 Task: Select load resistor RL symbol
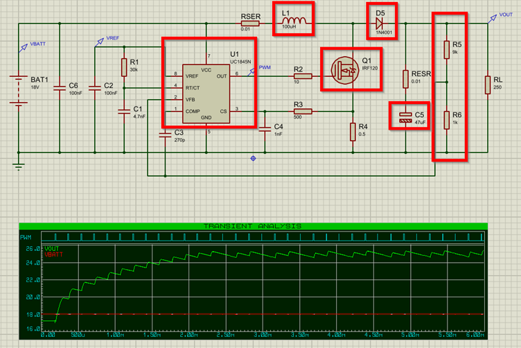pyautogui.click(x=488, y=85)
